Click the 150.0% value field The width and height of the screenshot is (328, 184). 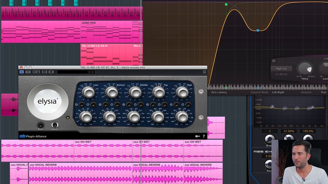(308, 131)
